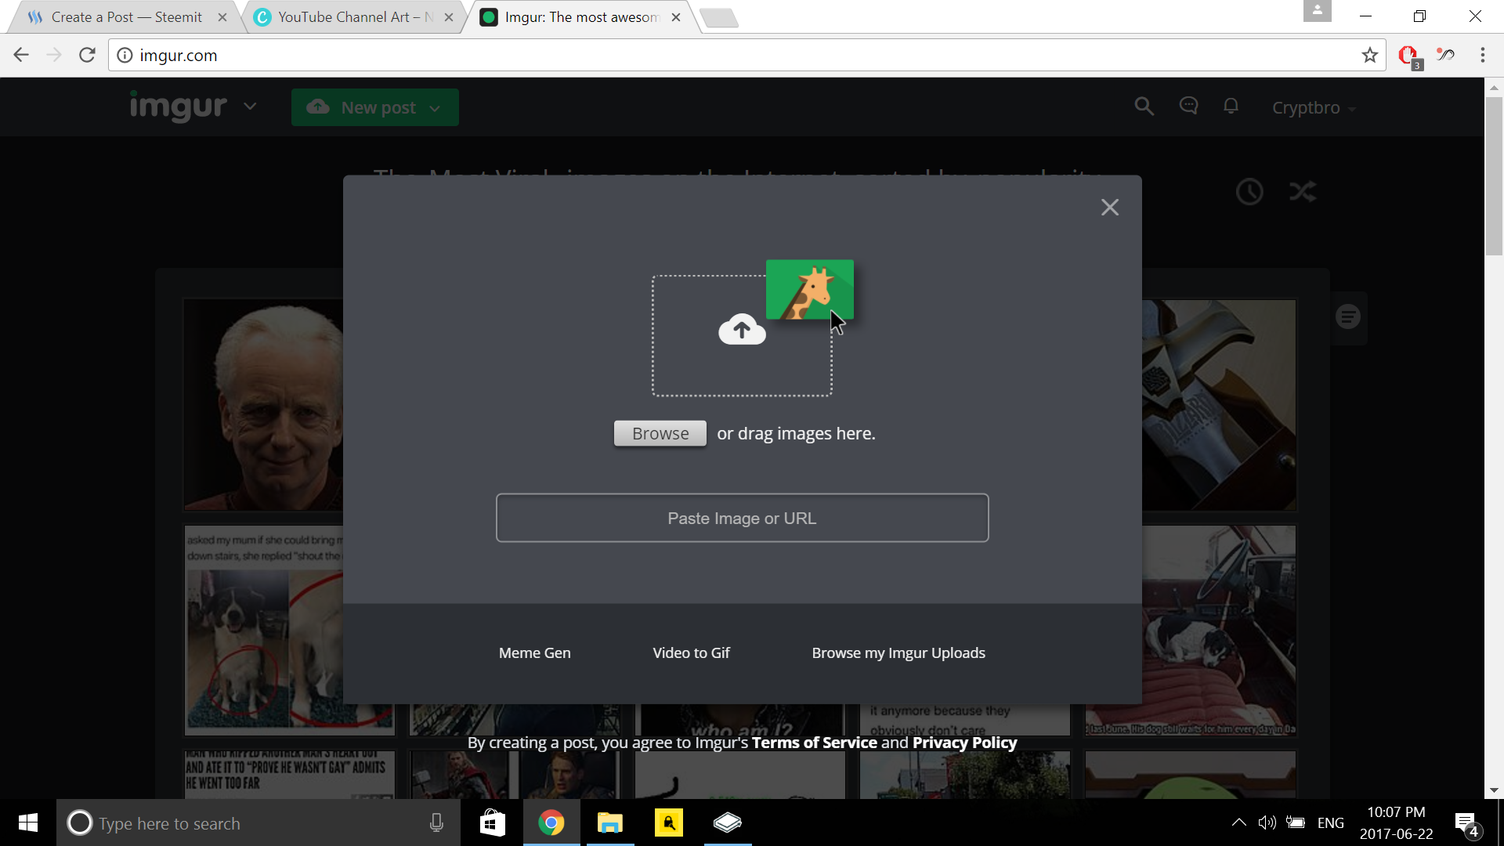Open the Imgur search icon

[x=1144, y=107]
